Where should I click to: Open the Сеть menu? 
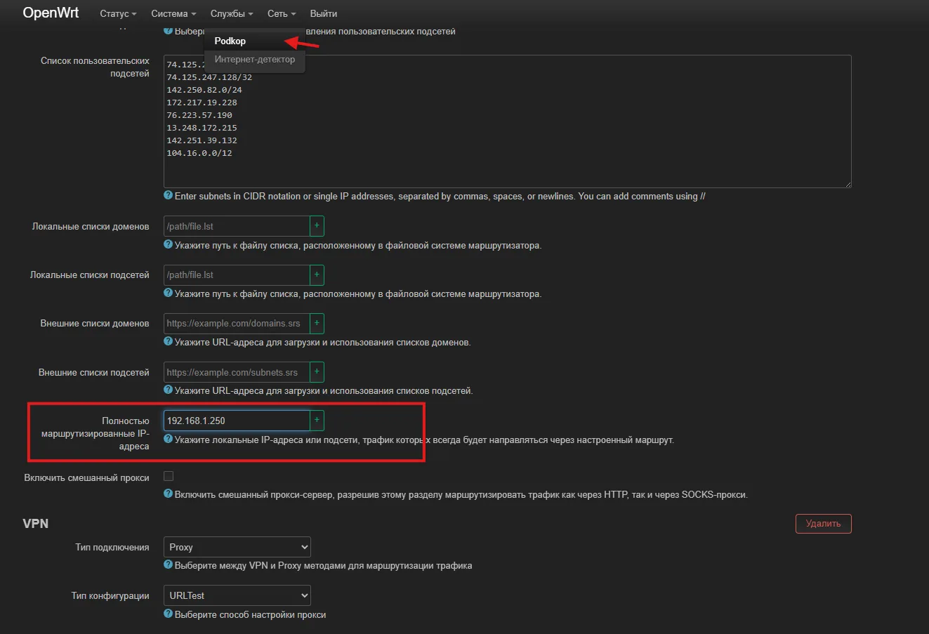[282, 13]
